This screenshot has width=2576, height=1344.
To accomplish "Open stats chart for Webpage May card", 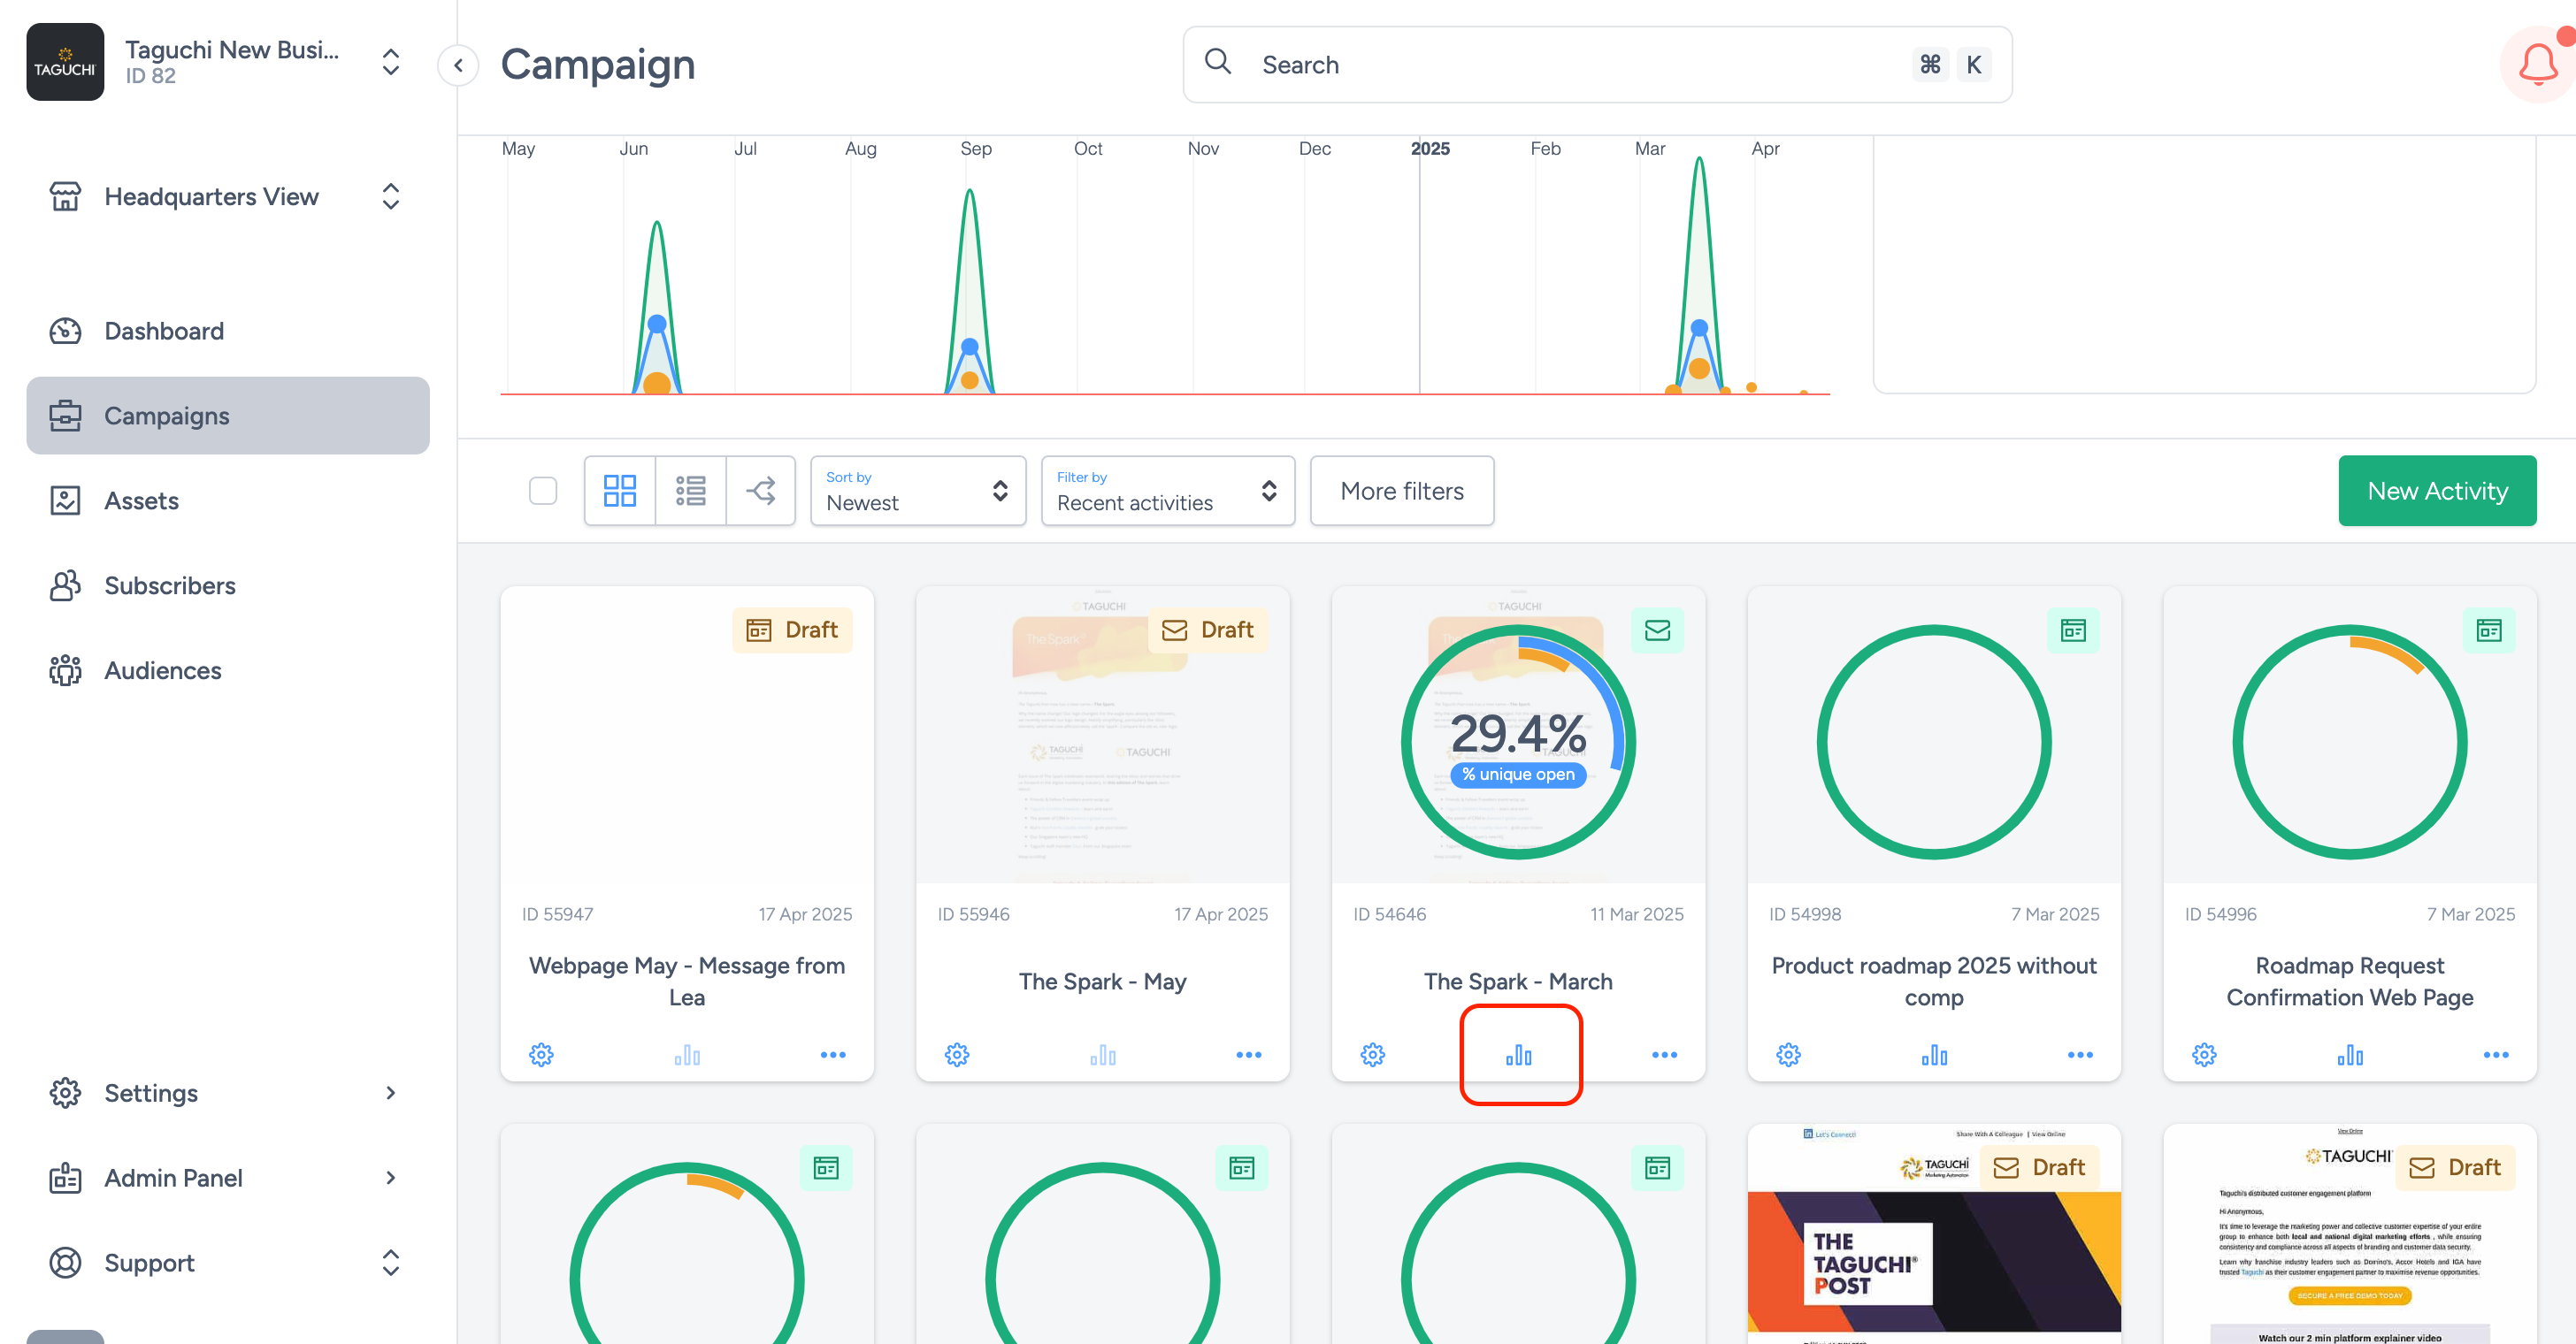I will [687, 1054].
